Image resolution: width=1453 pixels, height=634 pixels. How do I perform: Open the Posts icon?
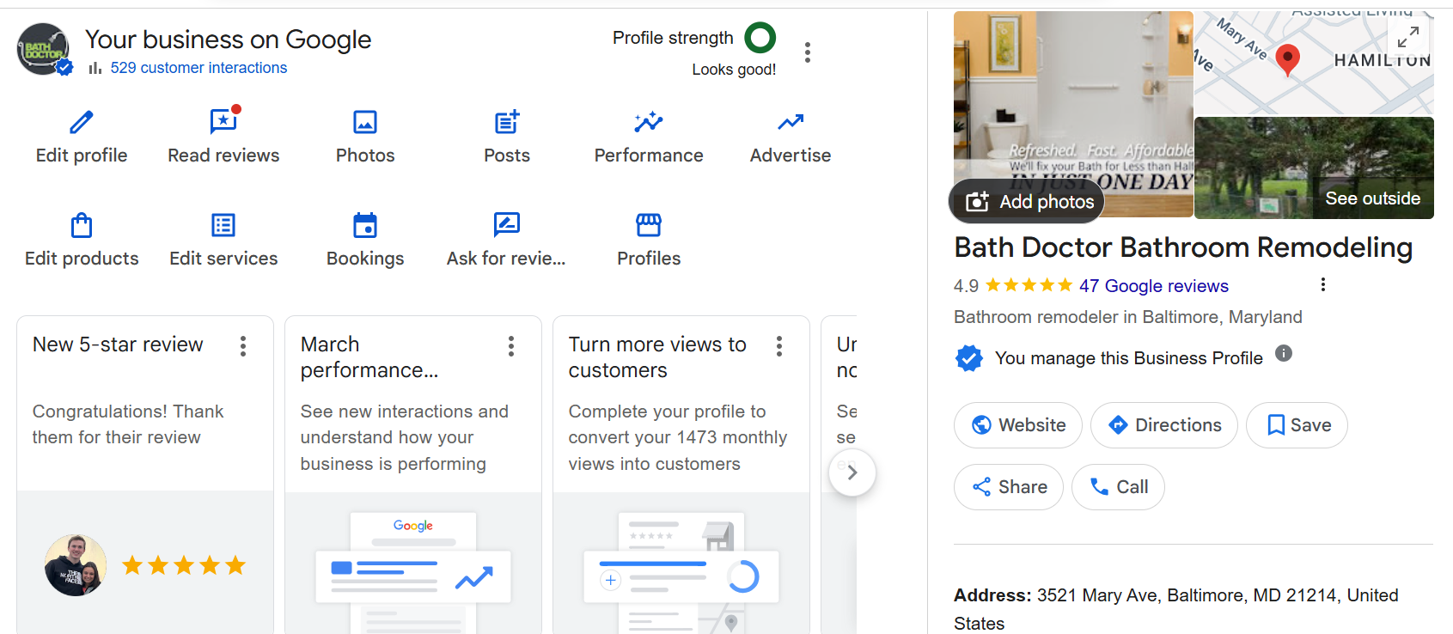(x=507, y=122)
